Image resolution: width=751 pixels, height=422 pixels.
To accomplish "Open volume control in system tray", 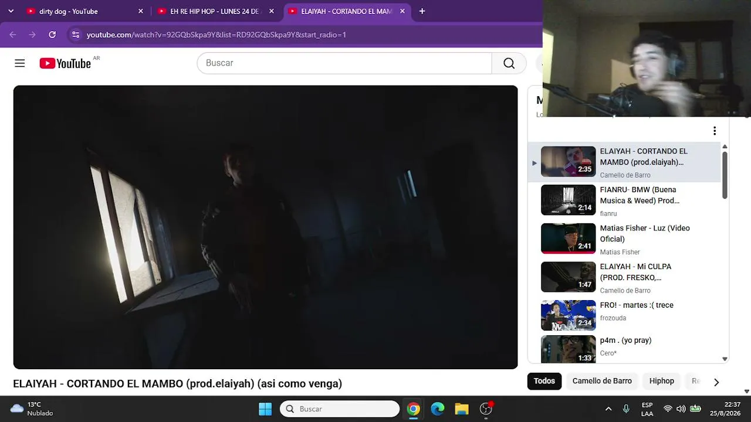I will (x=681, y=409).
